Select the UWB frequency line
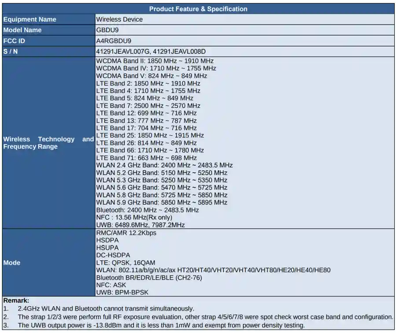 coord(140,225)
